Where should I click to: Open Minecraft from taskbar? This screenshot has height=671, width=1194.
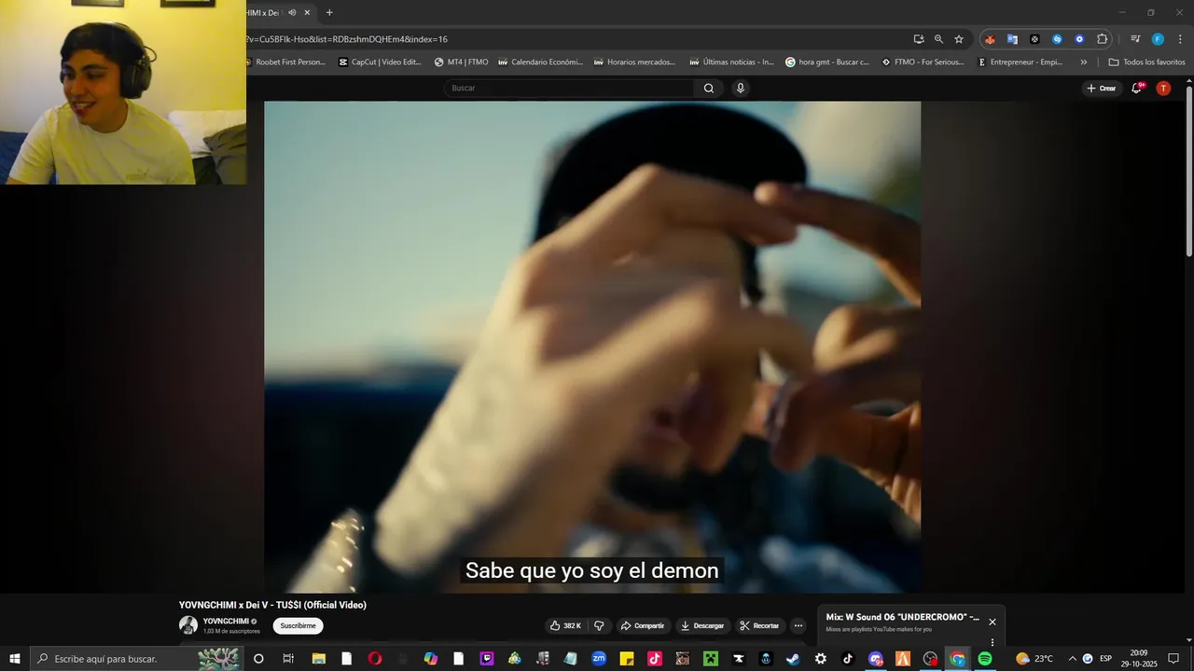tap(711, 659)
